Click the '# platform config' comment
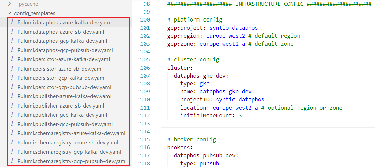The image size is (375, 167). (x=195, y=20)
